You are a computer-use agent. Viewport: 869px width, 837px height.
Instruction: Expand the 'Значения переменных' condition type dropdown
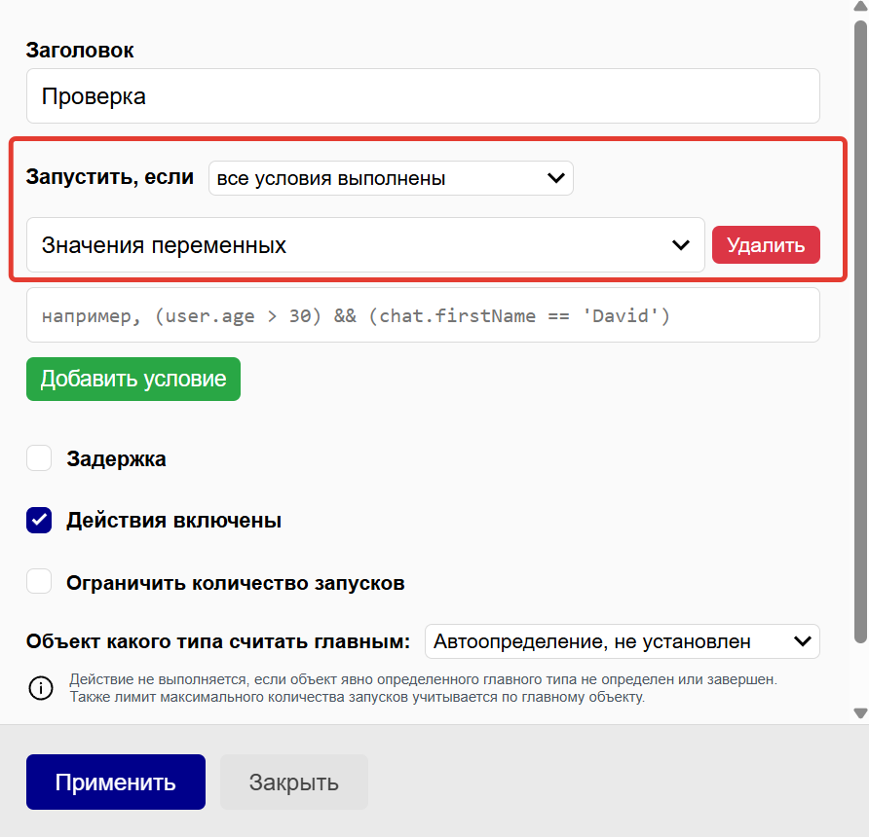pos(364,245)
